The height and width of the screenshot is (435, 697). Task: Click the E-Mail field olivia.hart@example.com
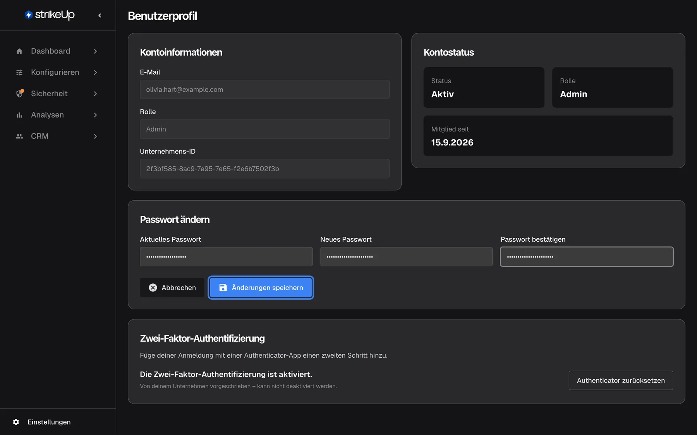pyautogui.click(x=264, y=89)
